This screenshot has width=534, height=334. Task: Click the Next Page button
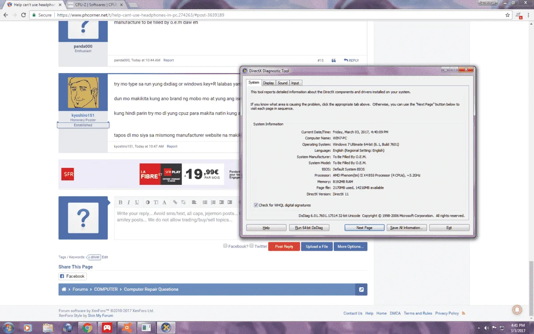click(x=364, y=228)
